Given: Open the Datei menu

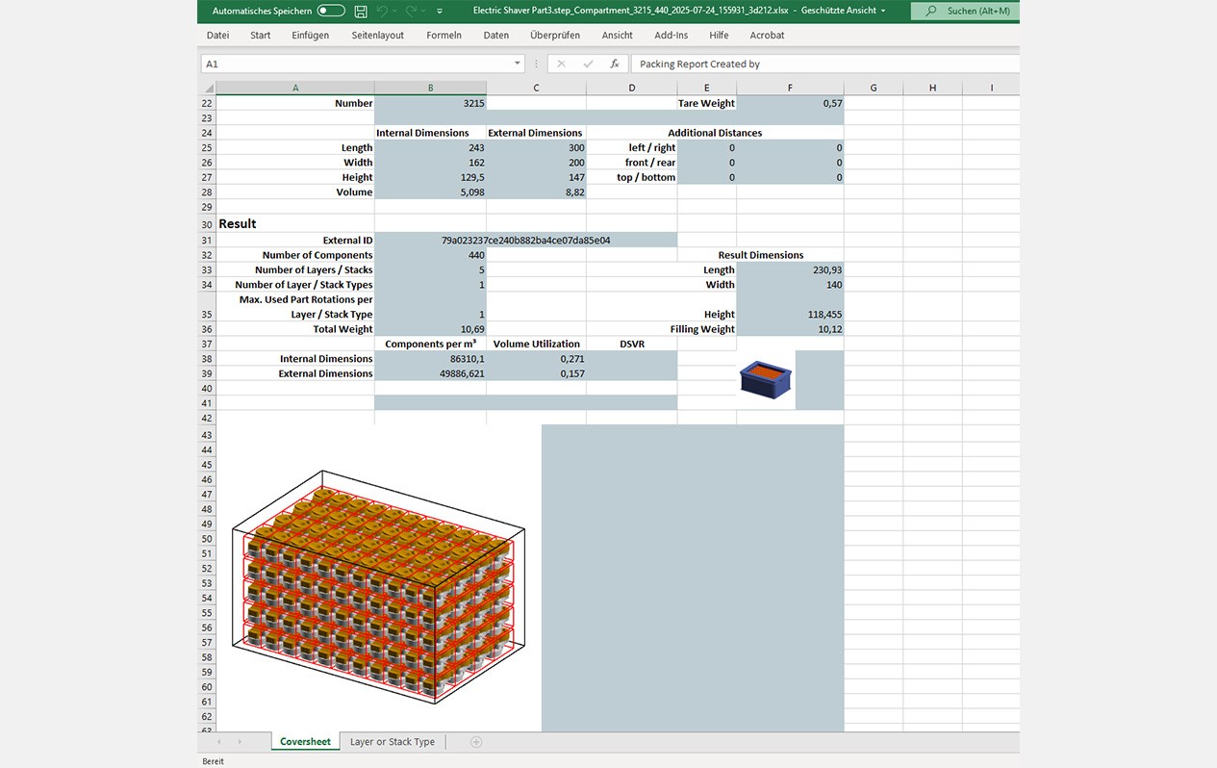Looking at the screenshot, I should (216, 35).
